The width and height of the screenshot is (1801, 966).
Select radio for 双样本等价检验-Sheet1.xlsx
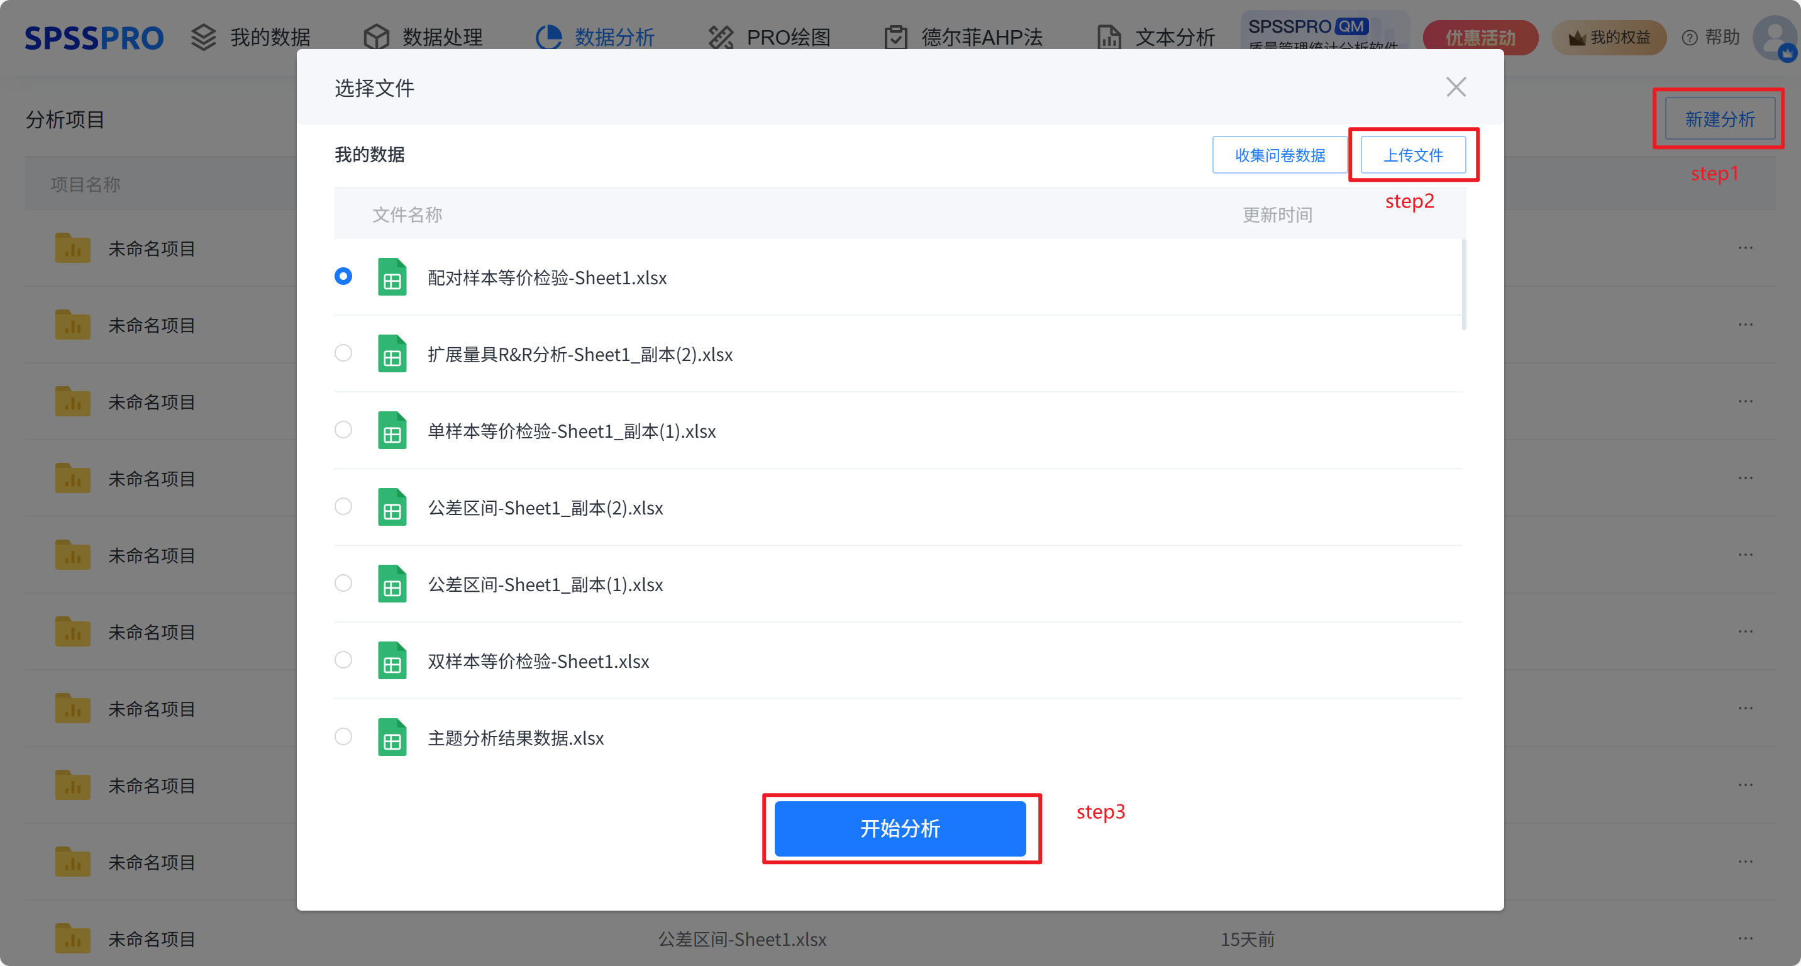pyautogui.click(x=343, y=660)
